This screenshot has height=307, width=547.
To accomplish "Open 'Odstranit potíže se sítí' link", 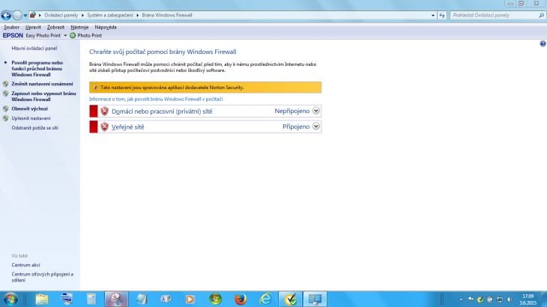I will coord(35,128).
